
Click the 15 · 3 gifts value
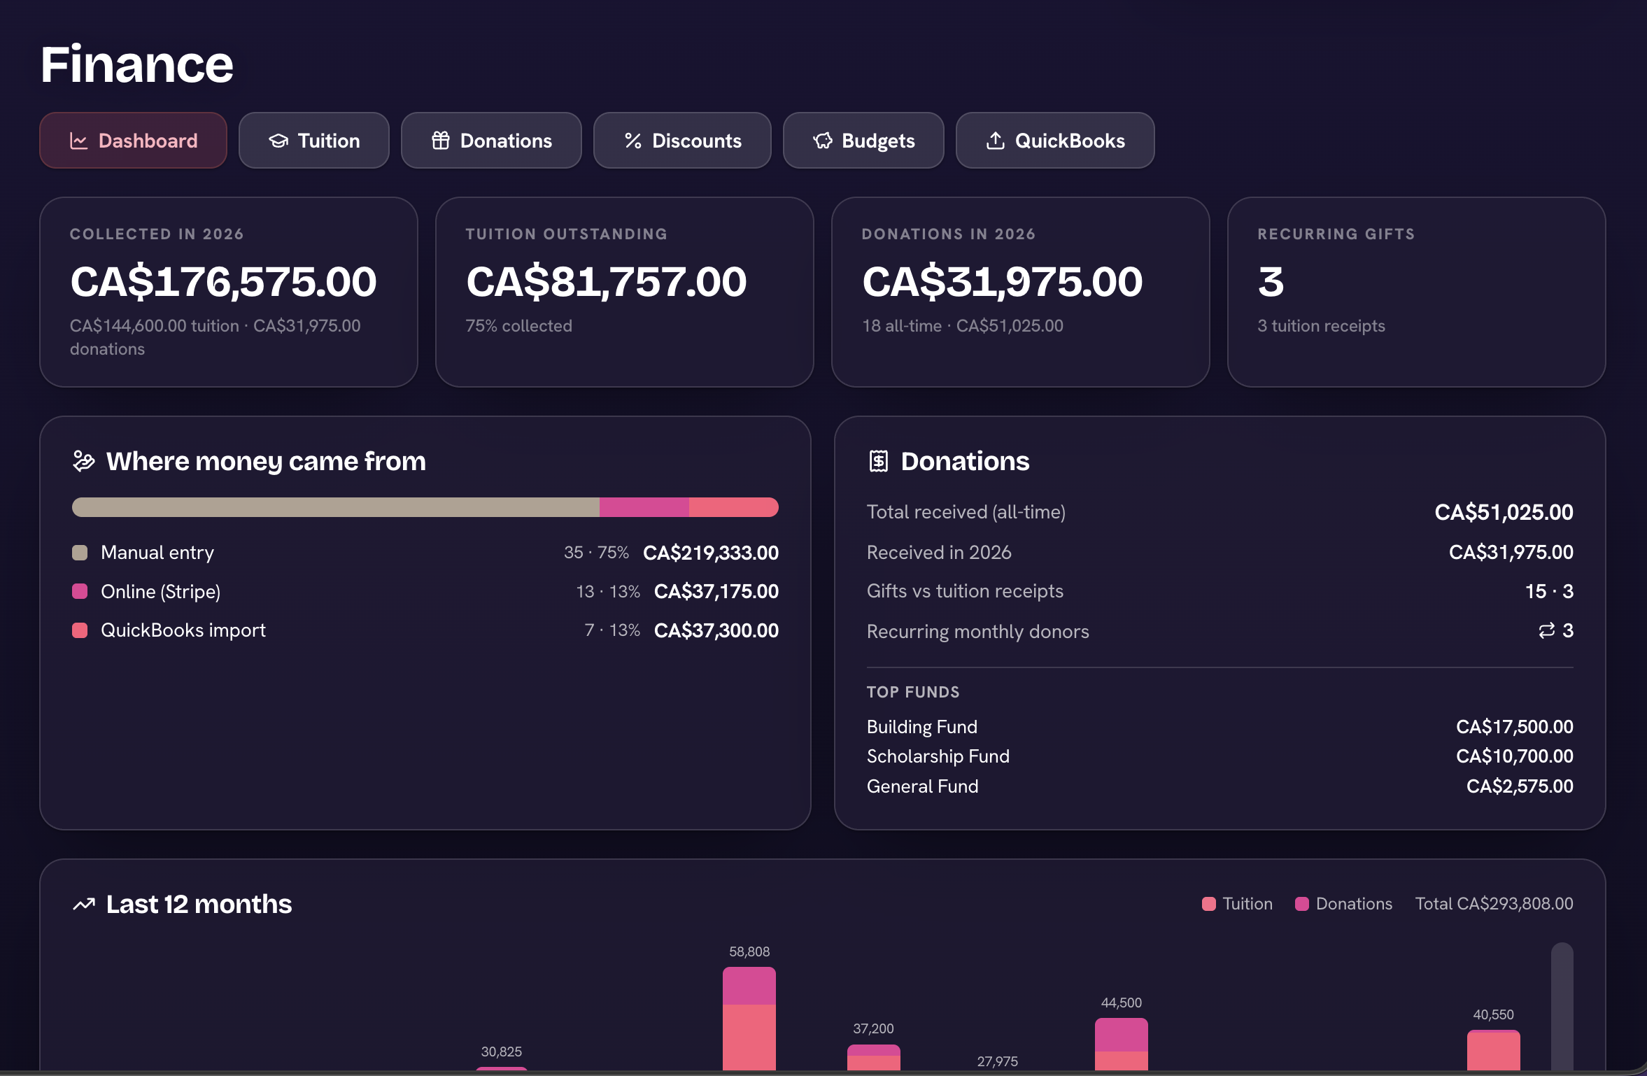[x=1549, y=591]
